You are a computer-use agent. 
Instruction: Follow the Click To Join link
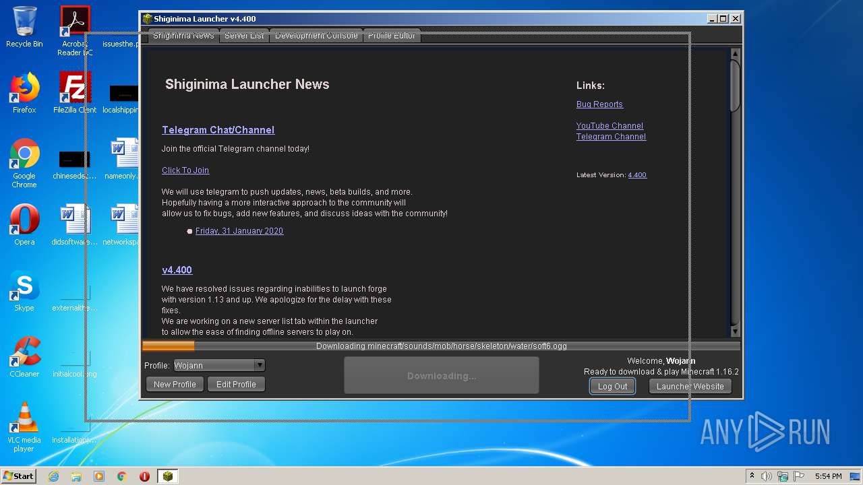click(185, 170)
